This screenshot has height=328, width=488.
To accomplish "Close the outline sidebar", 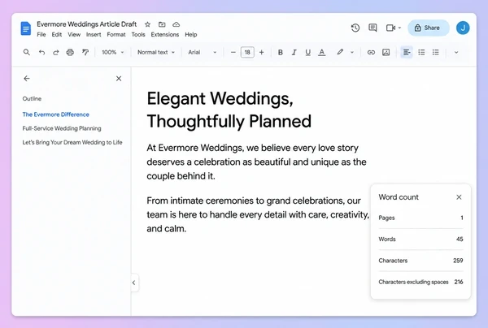I will 119,79.
